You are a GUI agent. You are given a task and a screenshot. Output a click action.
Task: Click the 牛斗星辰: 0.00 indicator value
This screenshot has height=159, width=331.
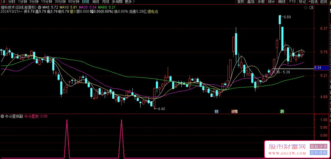36,116
